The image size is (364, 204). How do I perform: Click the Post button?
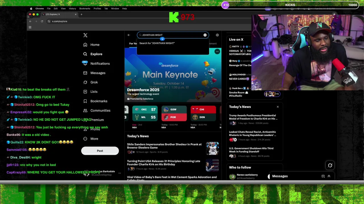click(100, 151)
